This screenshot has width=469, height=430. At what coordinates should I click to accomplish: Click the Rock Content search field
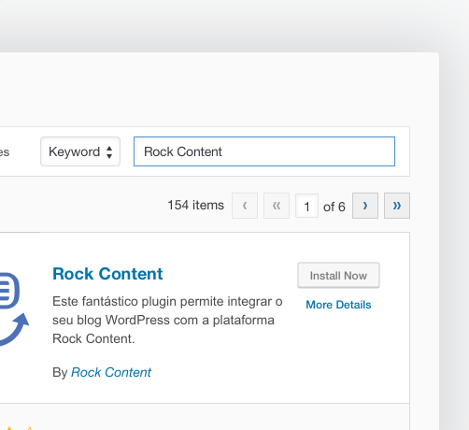point(264,151)
